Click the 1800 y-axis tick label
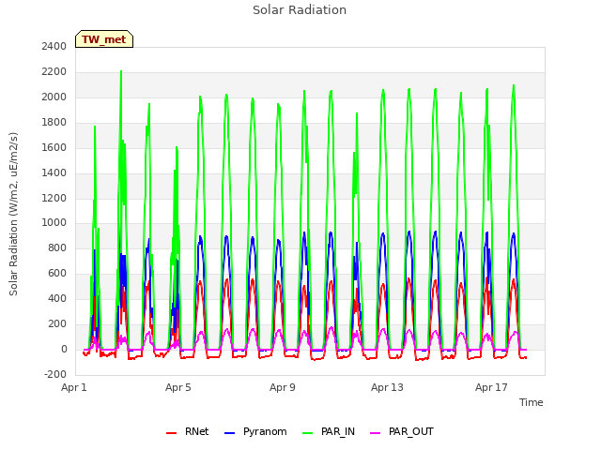Screen dimensions: 601x450 [x=54, y=123]
